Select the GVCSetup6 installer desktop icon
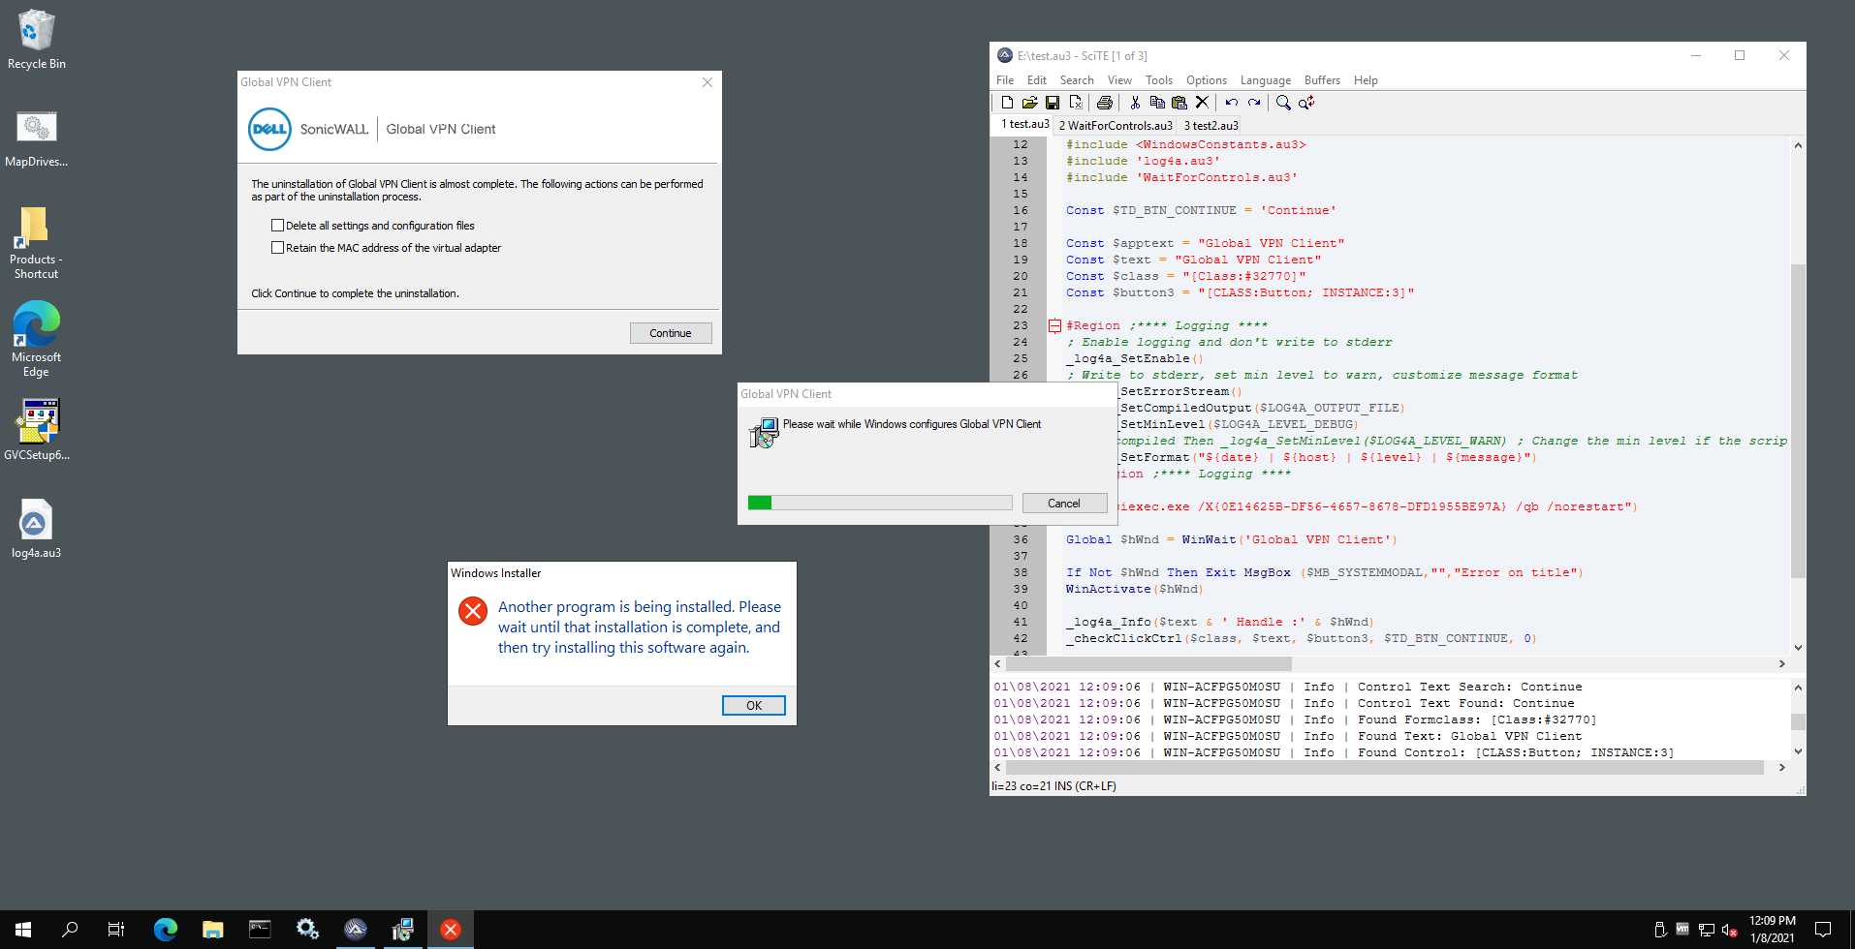Viewport: 1855px width, 949px height. [37, 429]
